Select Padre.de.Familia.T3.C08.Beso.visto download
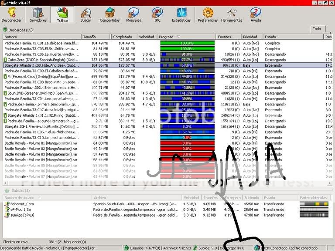This screenshot has width=335, height=251. pyautogui.click(x=167, y=82)
